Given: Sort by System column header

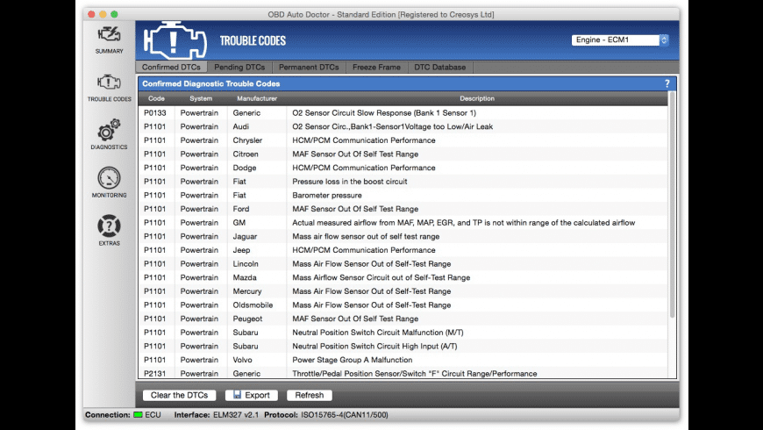Looking at the screenshot, I should (x=201, y=98).
